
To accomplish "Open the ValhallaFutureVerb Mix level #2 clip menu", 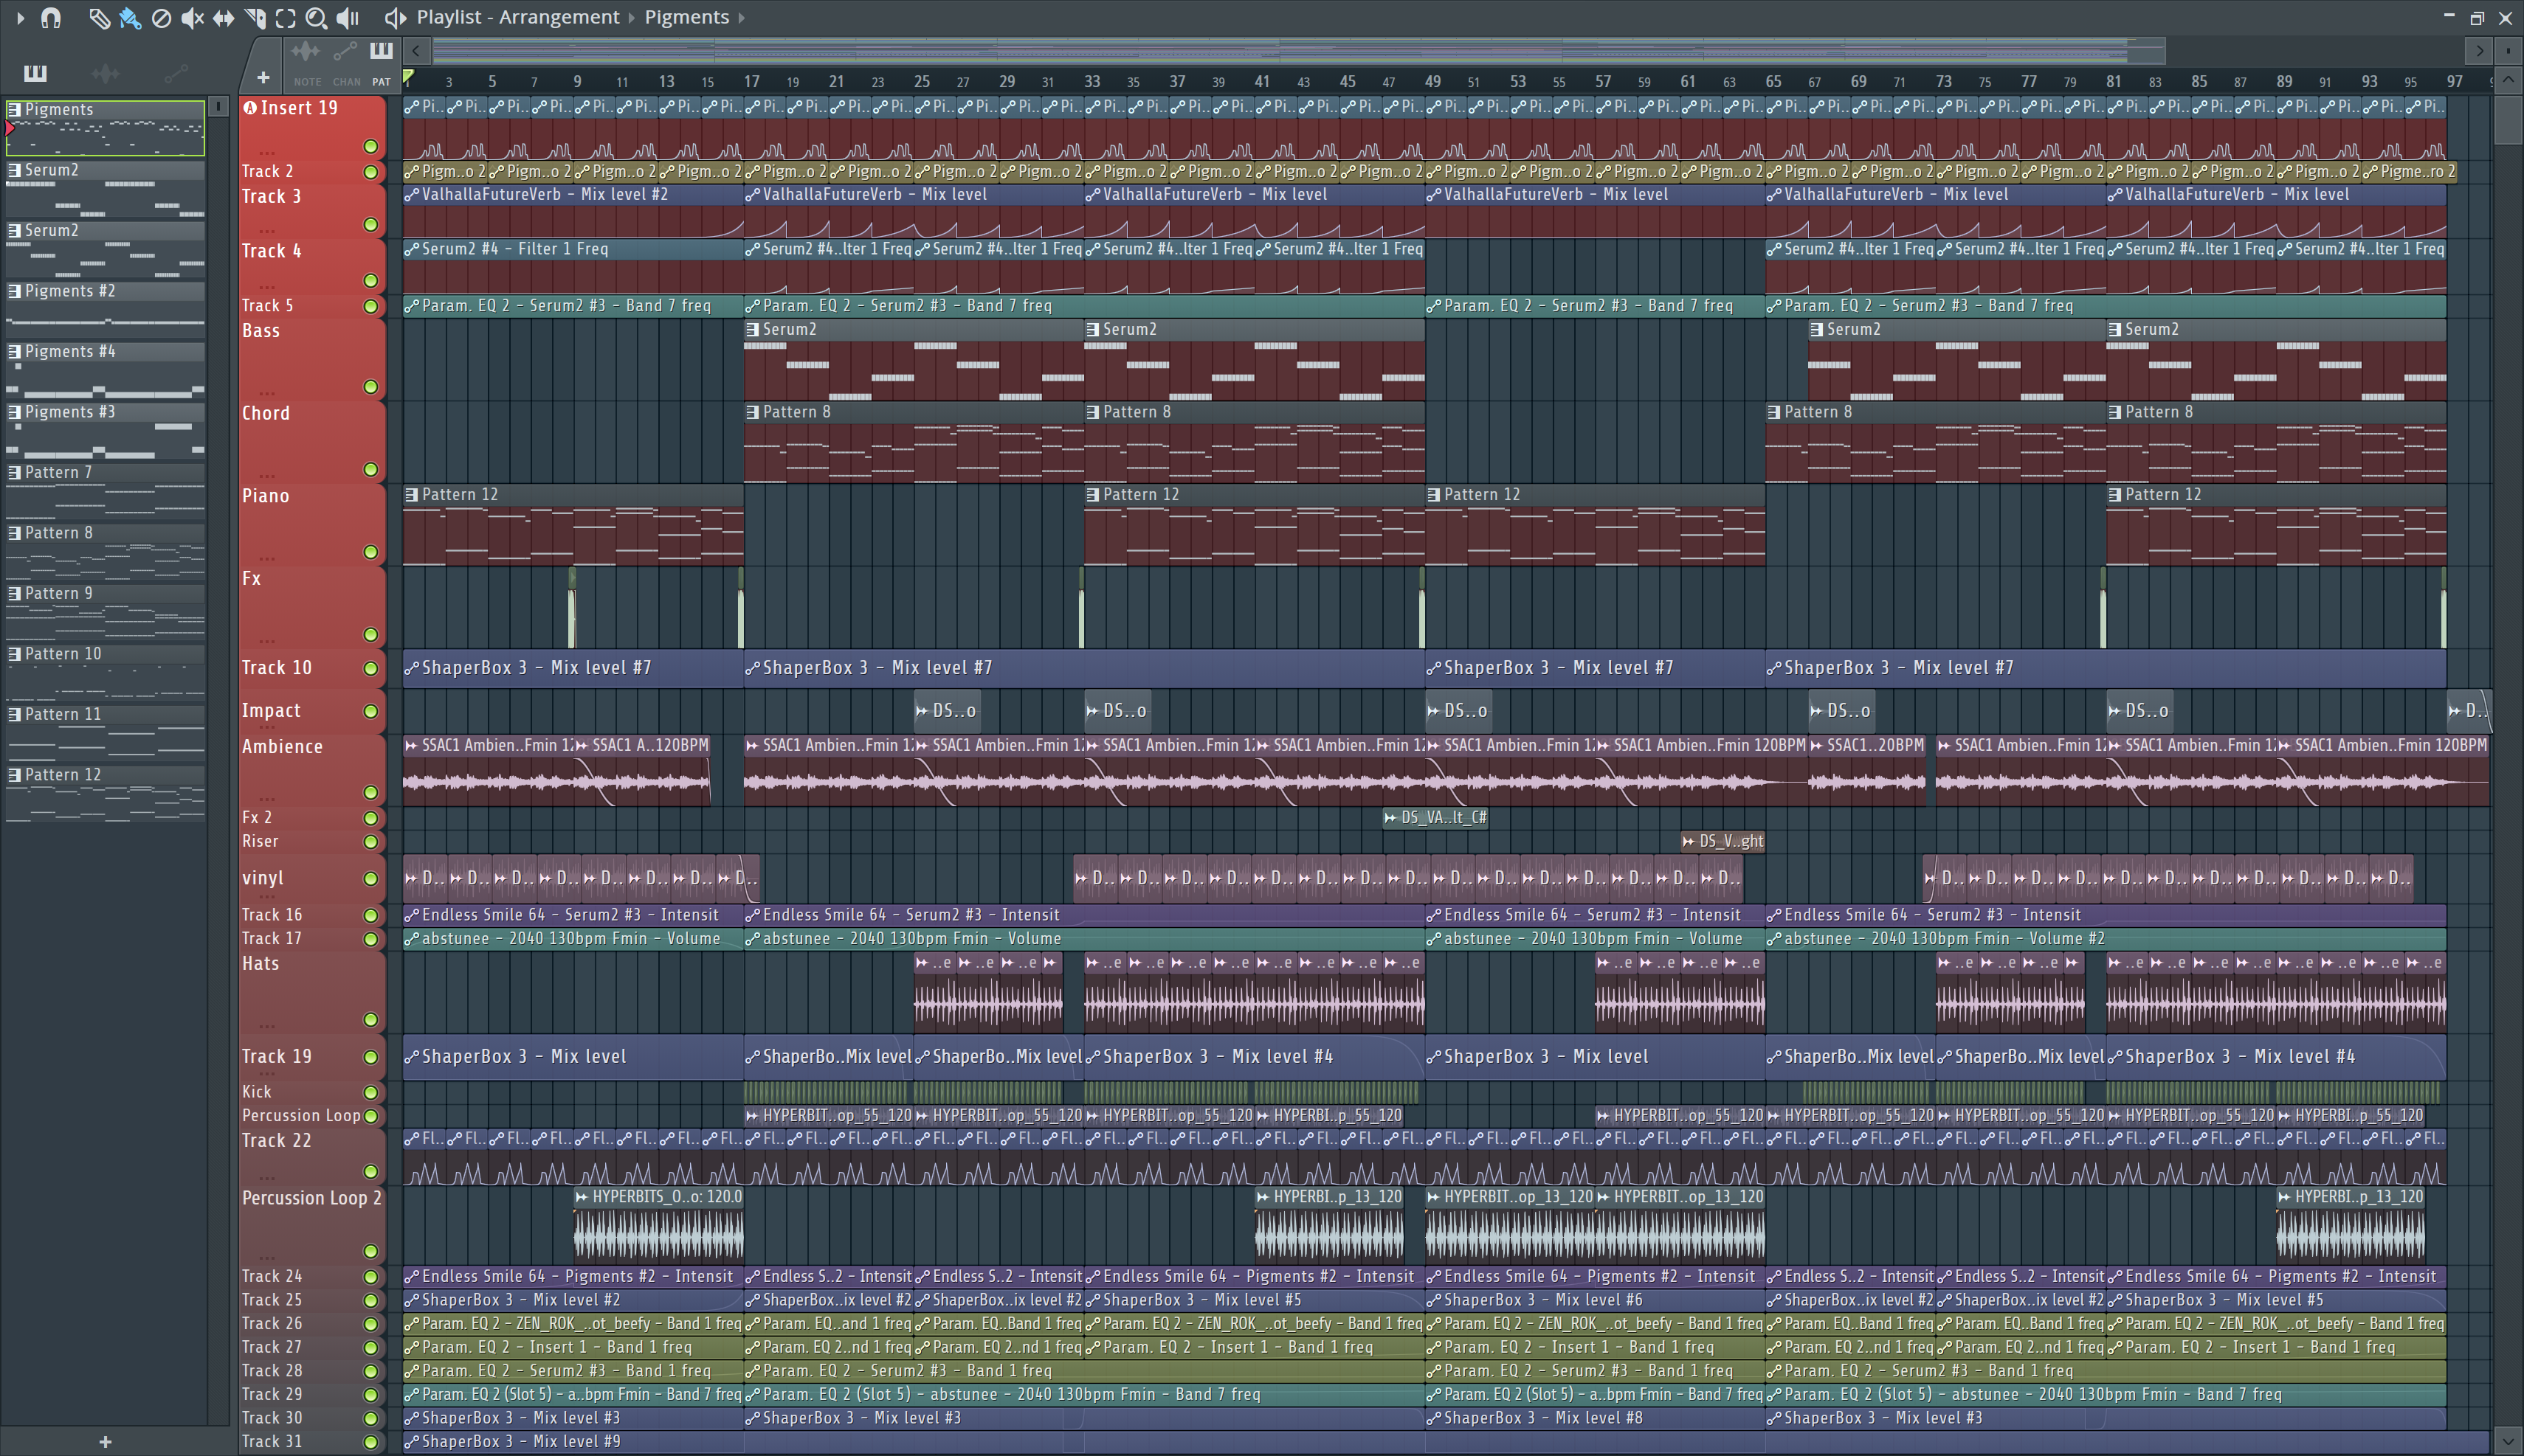I will pos(411,195).
